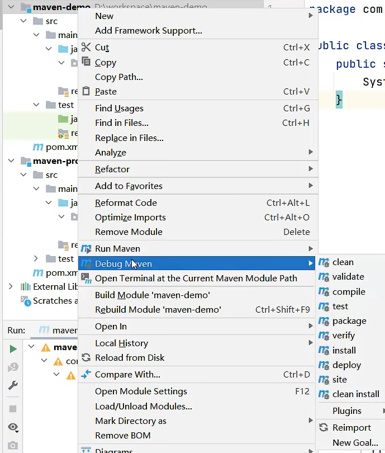
Task: Toggle the eye view-options icon in Run panel
Action: click(x=13, y=428)
